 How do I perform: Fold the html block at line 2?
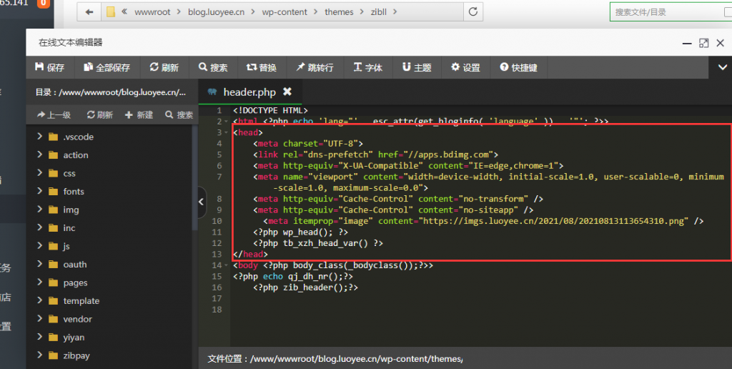(226, 122)
